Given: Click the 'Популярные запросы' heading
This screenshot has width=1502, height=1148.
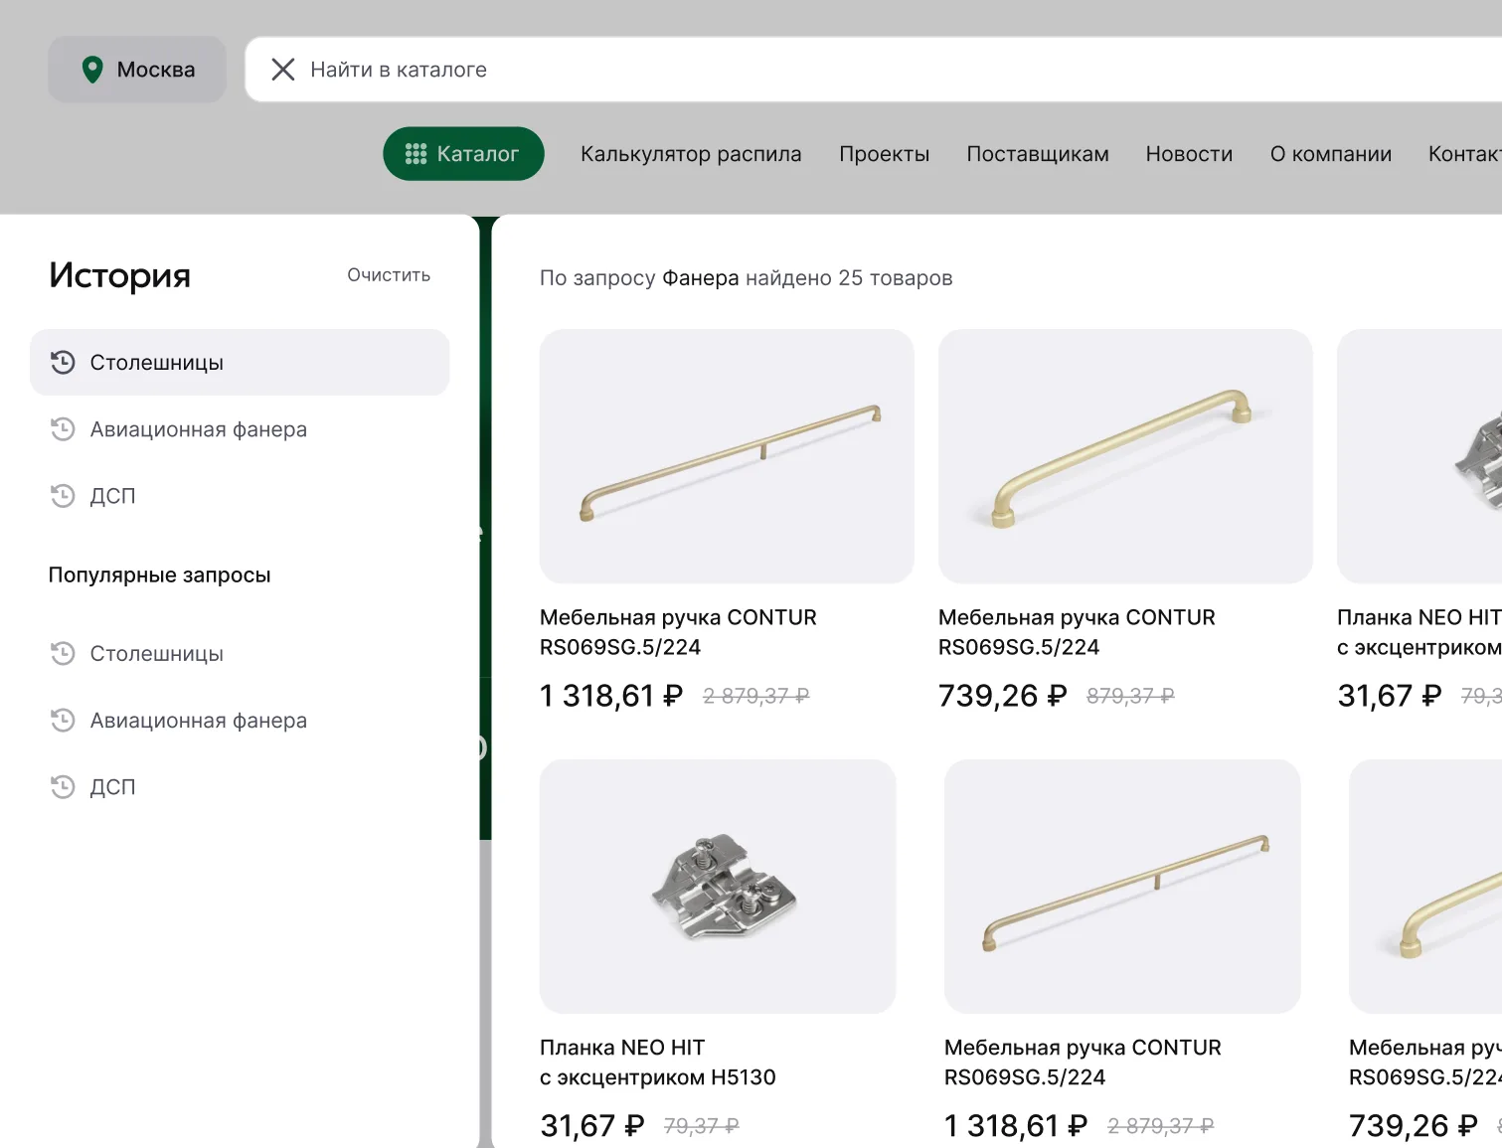Looking at the screenshot, I should [160, 575].
